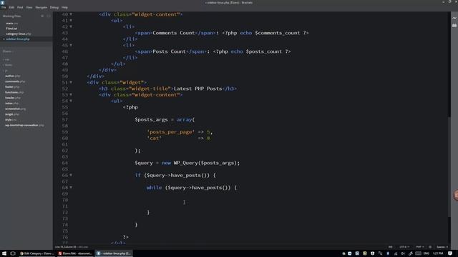Click the cursor line and column status text
Screen dimensions: 458x257
pyautogui.click(x=72, y=247)
